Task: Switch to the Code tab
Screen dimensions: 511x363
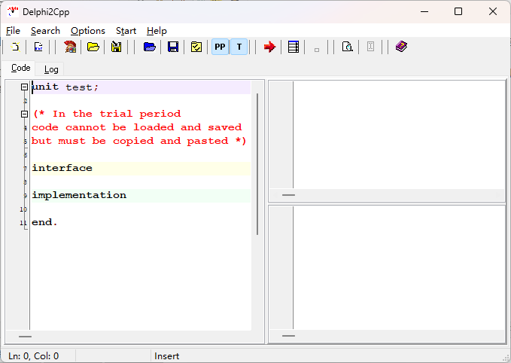Action: pos(21,68)
